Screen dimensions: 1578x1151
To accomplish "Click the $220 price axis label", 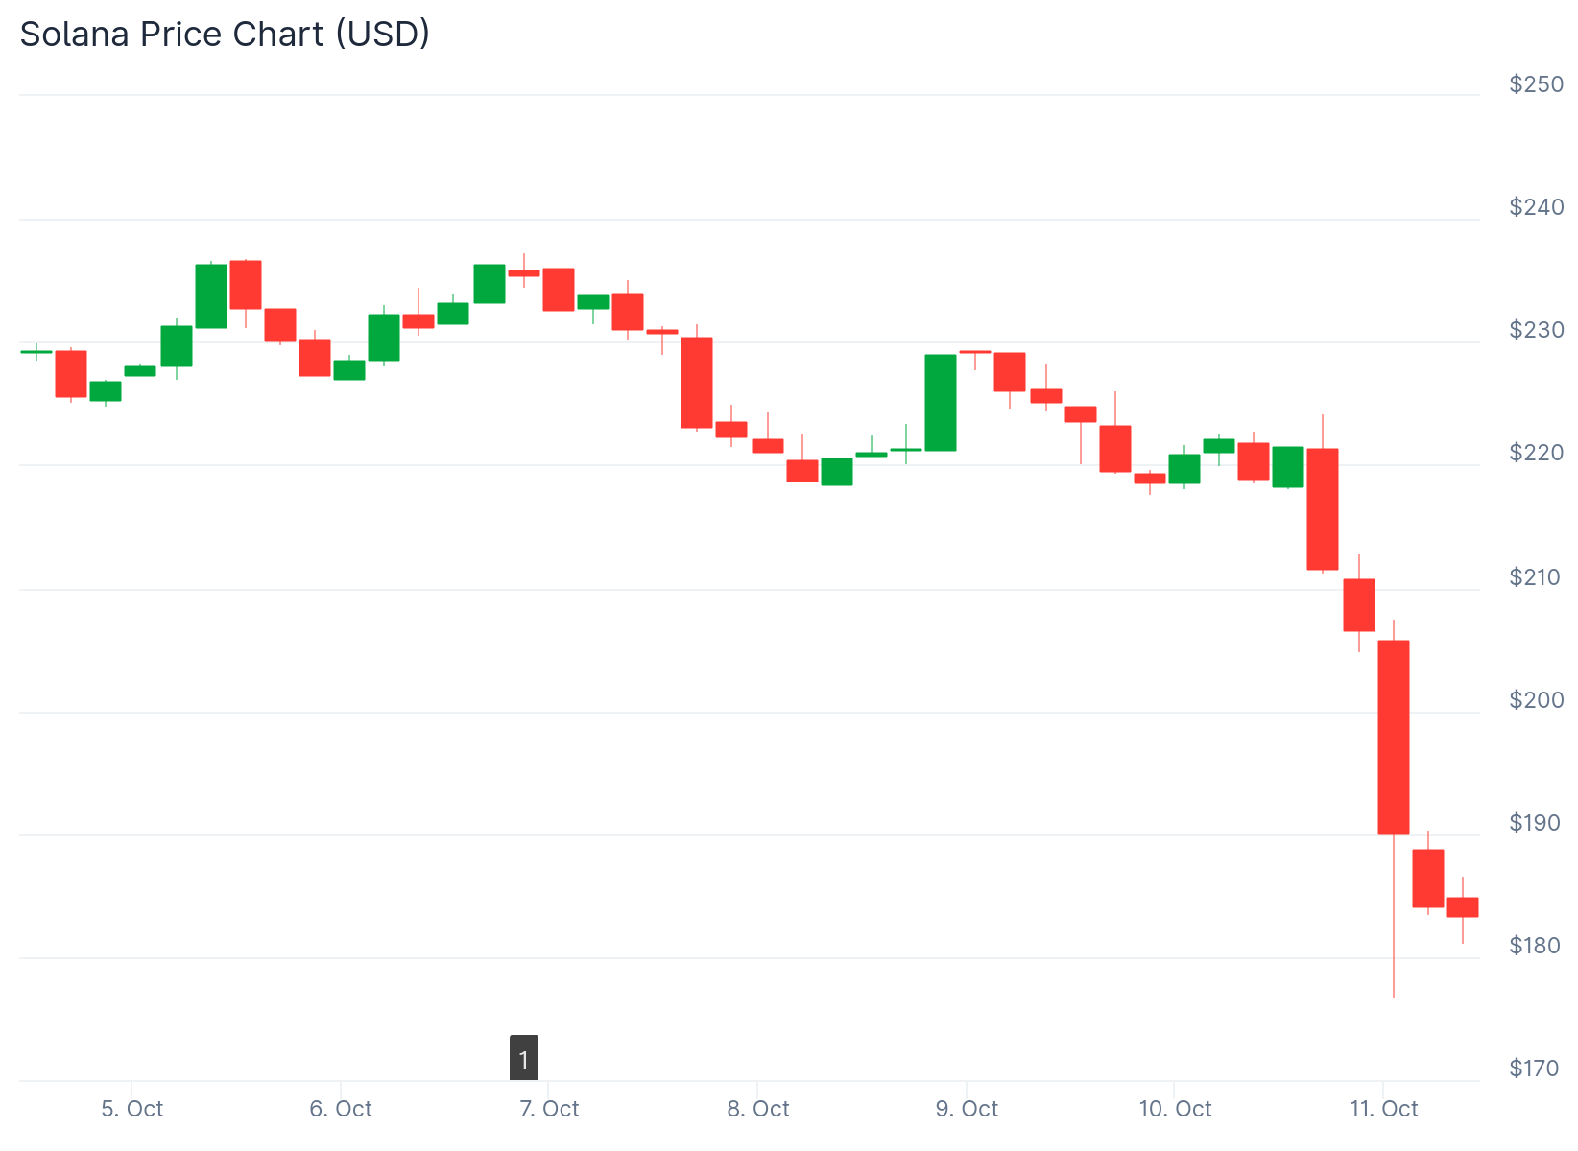I will (x=1536, y=453).
